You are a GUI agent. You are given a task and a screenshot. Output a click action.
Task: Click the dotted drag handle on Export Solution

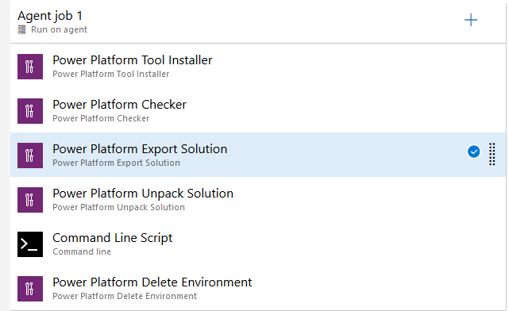pyautogui.click(x=492, y=155)
